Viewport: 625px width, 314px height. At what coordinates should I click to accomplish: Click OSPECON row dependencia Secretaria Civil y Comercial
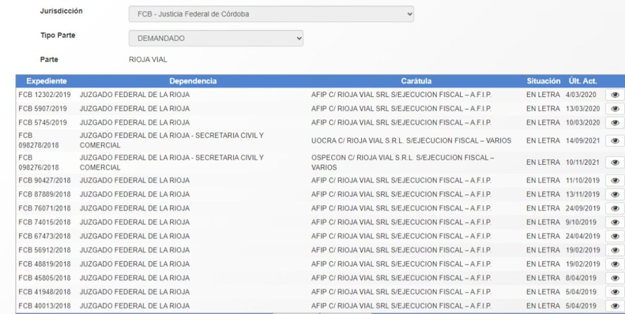click(x=172, y=162)
